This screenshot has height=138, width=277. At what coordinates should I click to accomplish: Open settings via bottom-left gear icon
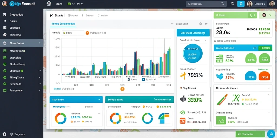pyautogui.click(x=4, y=134)
